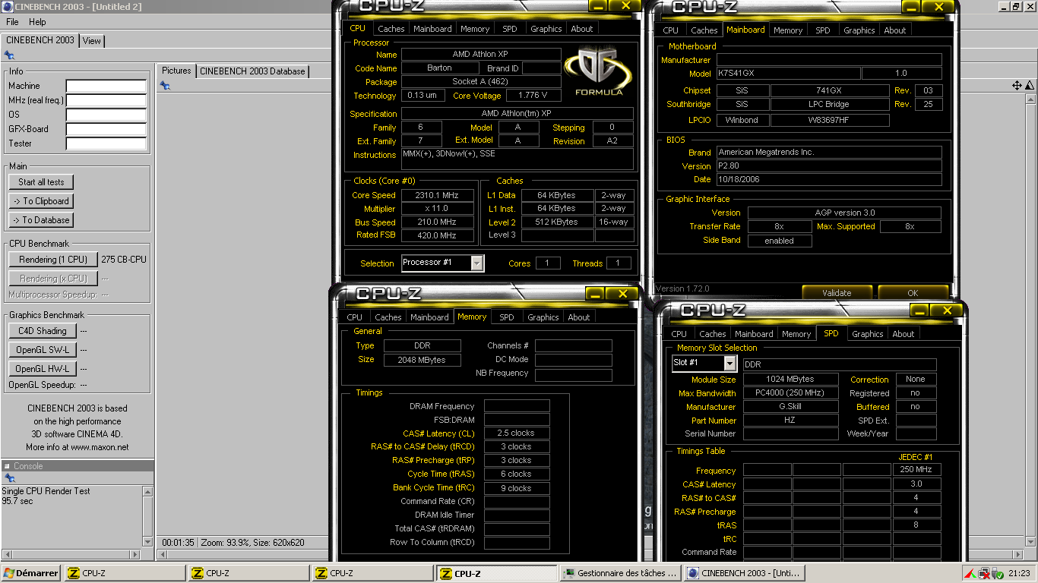Open Mainboard tab in the CPU-Z Memory timings window

[x=429, y=317]
